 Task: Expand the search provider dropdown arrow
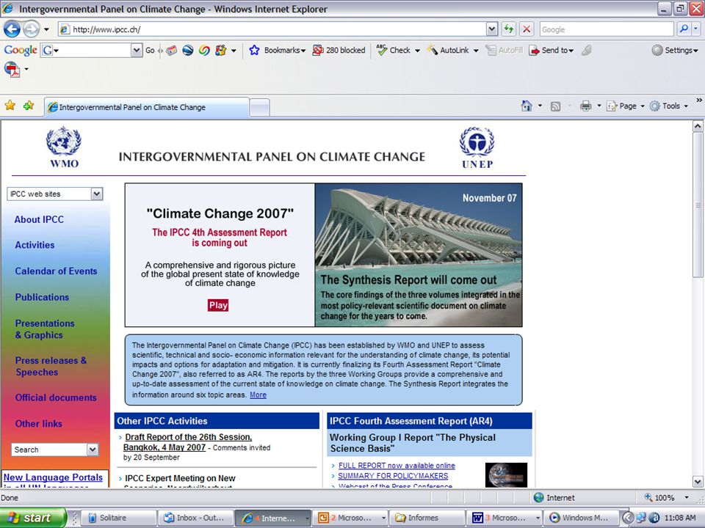(x=695, y=29)
